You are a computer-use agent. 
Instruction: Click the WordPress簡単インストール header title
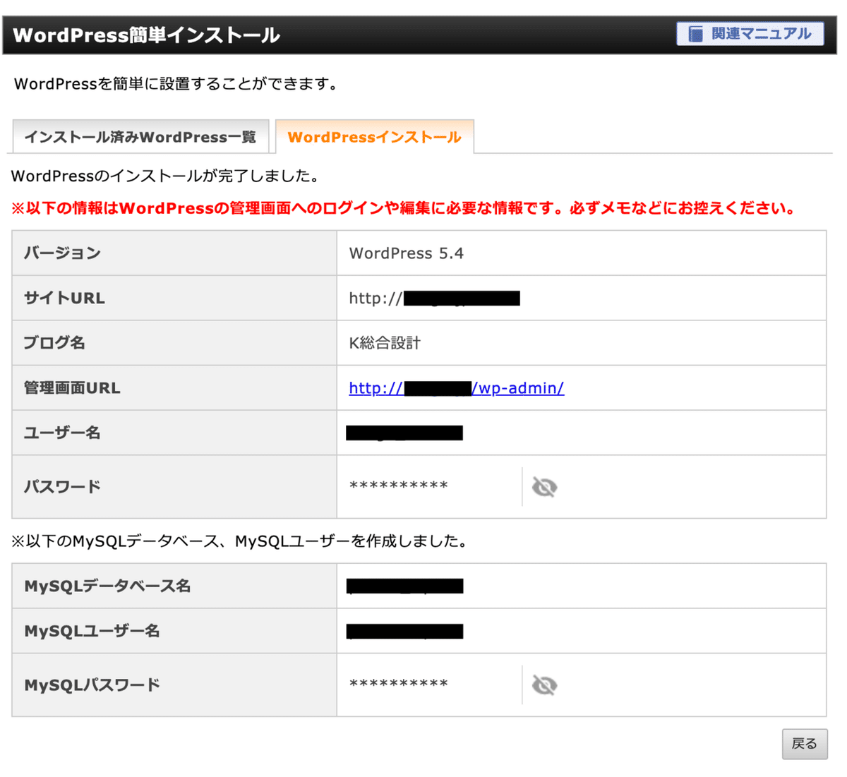[x=146, y=35]
